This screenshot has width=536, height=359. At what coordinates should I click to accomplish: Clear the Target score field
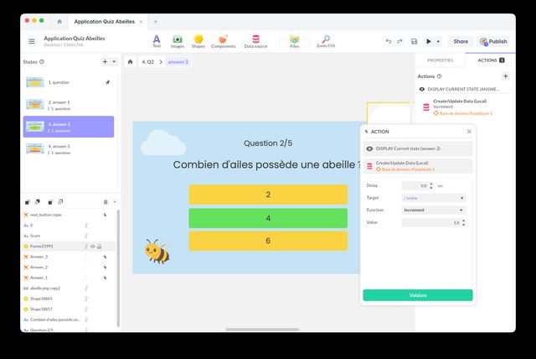pyautogui.click(x=461, y=198)
